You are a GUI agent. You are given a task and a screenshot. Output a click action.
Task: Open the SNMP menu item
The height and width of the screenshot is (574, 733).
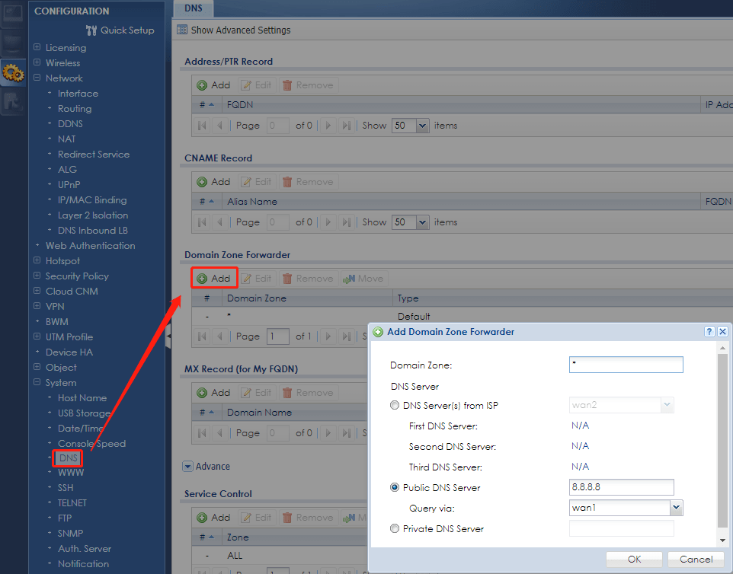coord(70,534)
